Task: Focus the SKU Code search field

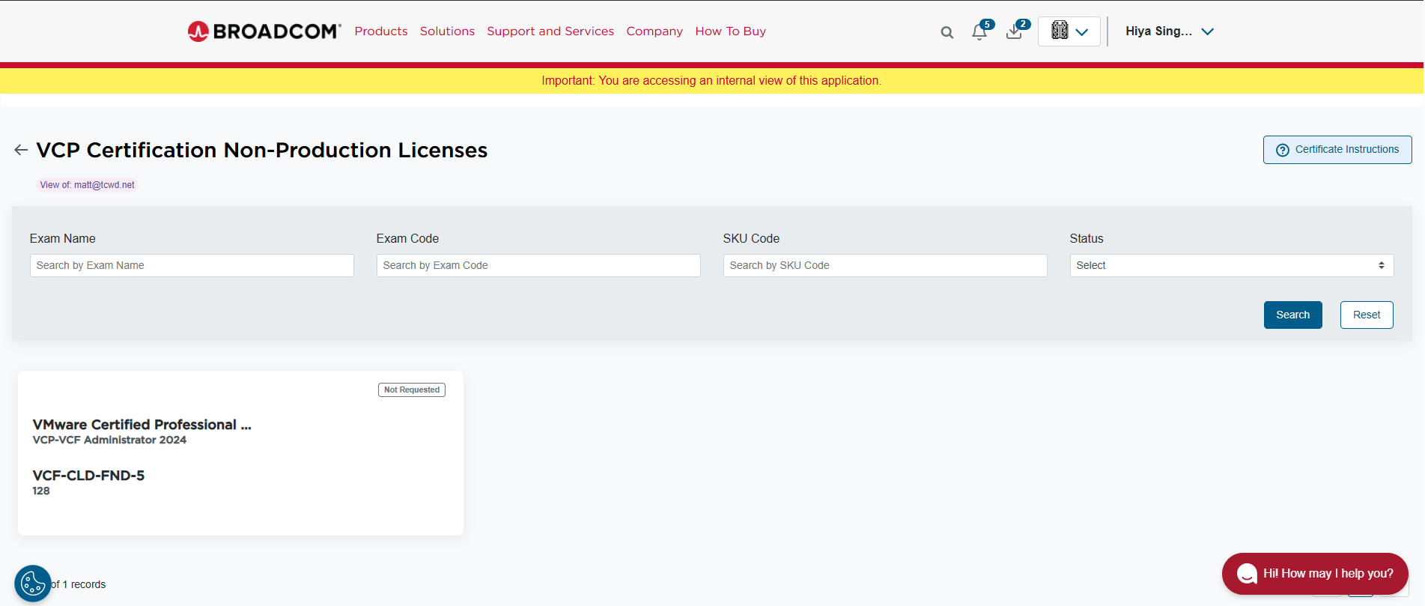Action: click(x=885, y=265)
